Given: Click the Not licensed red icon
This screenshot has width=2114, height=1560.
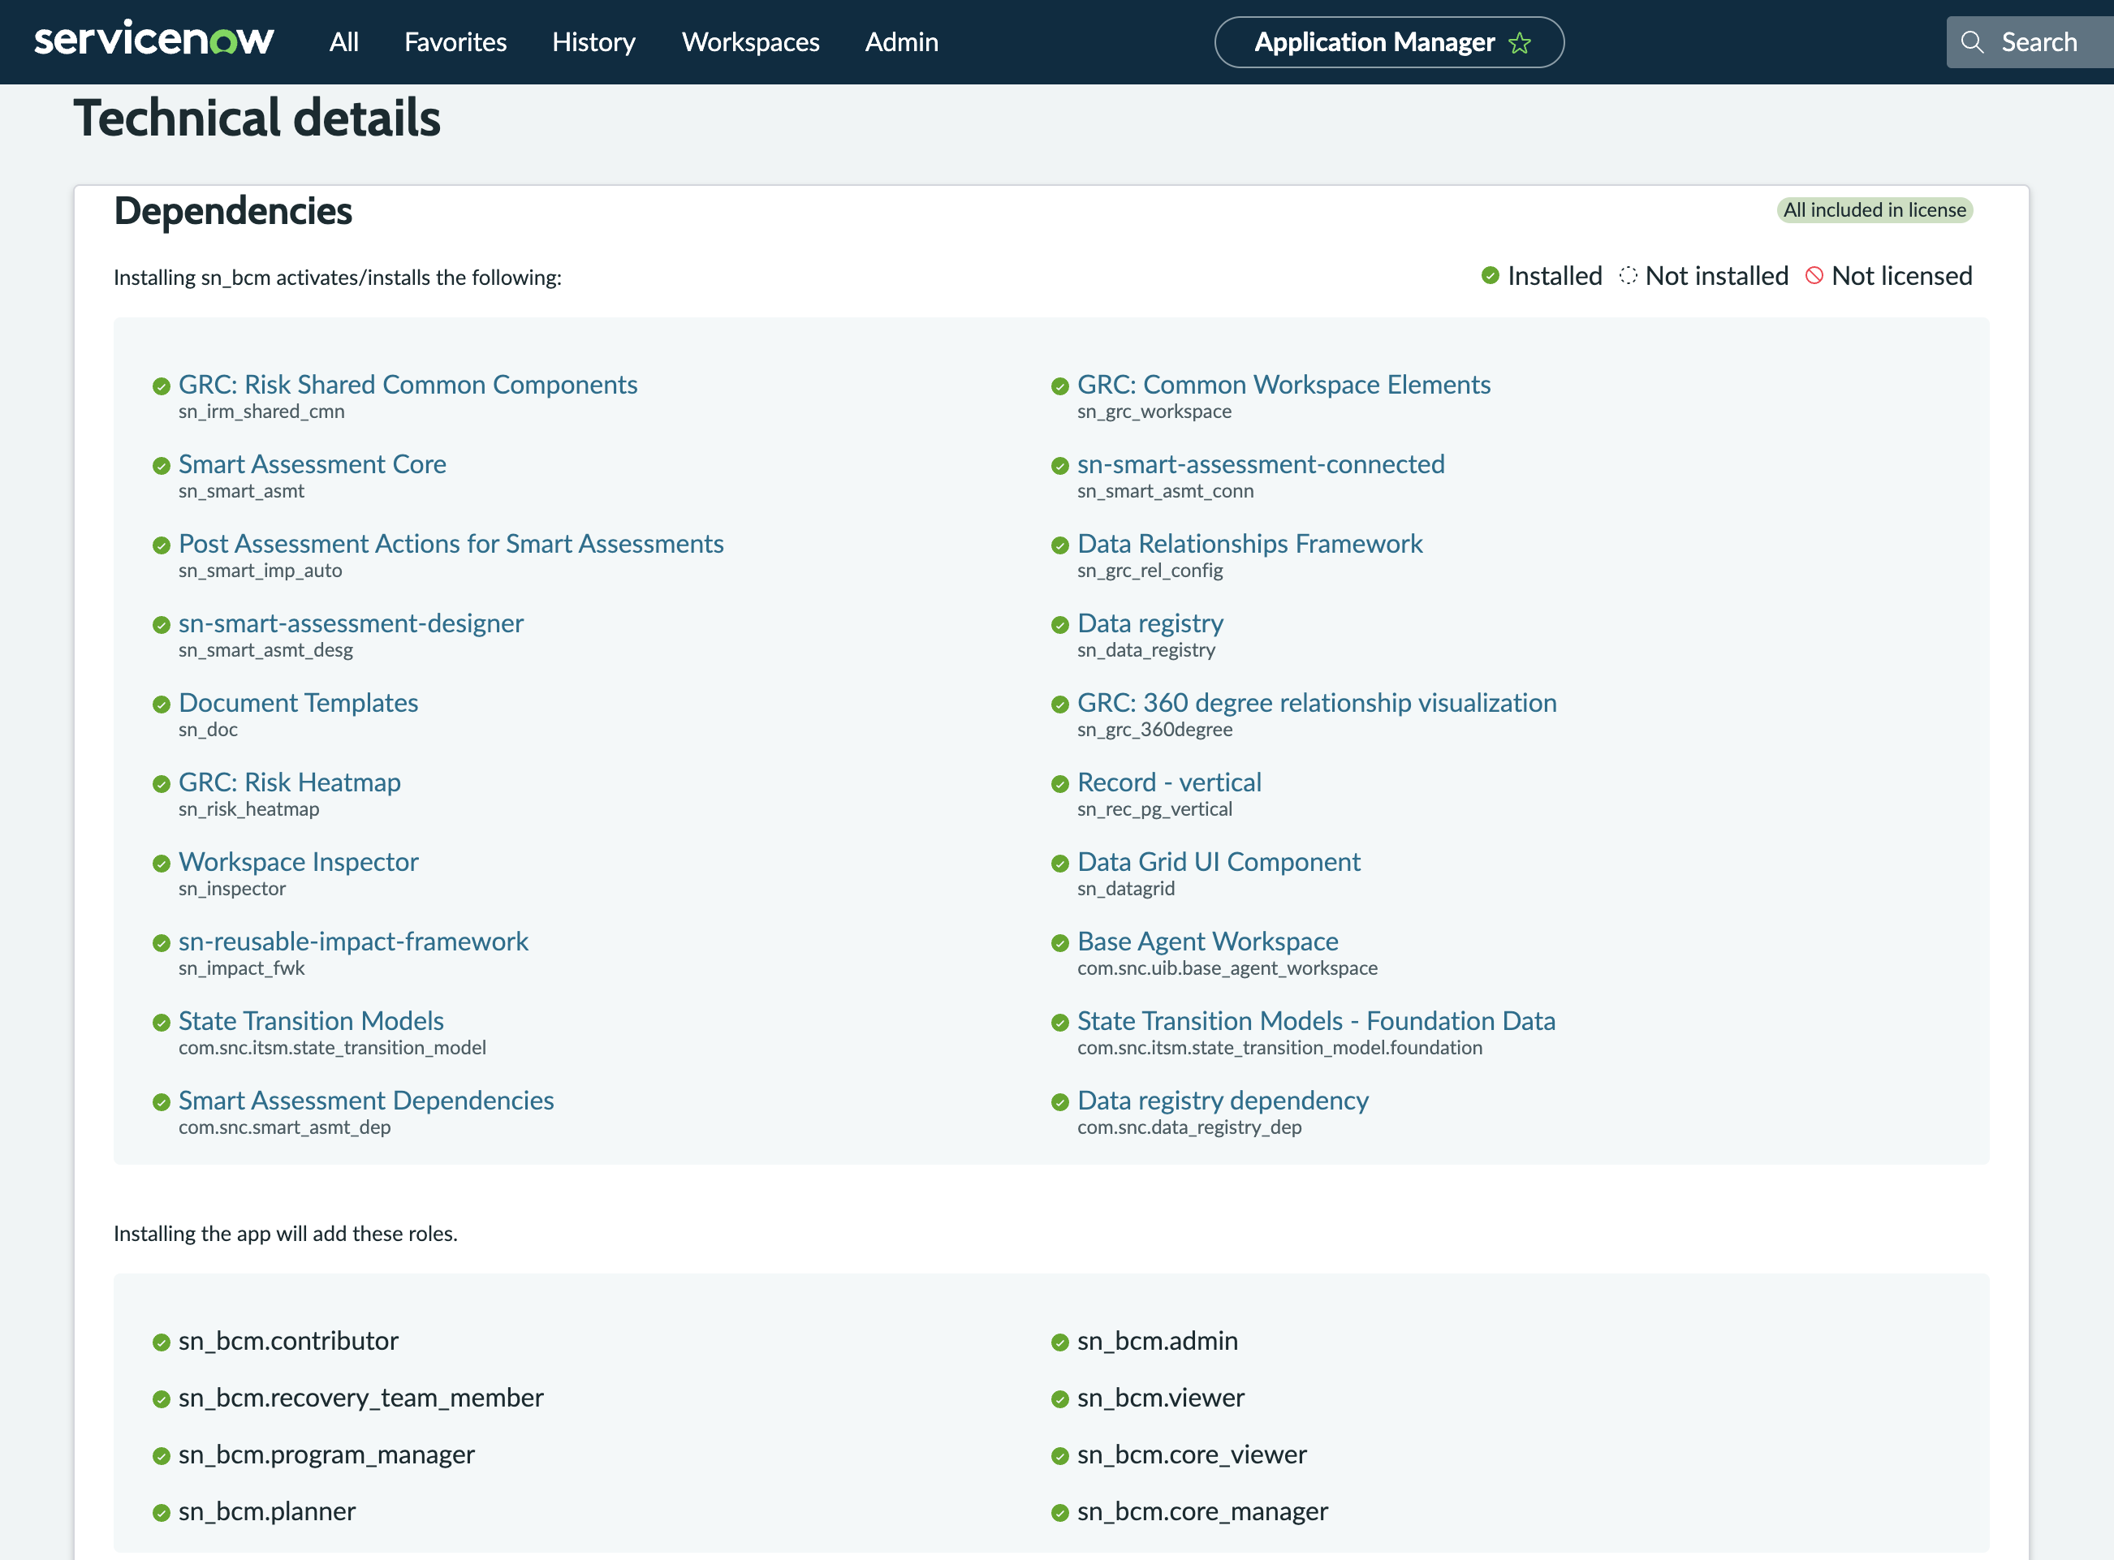Looking at the screenshot, I should click(x=1814, y=276).
